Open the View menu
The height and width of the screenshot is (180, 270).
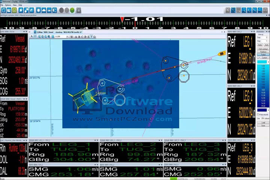(15, 5)
